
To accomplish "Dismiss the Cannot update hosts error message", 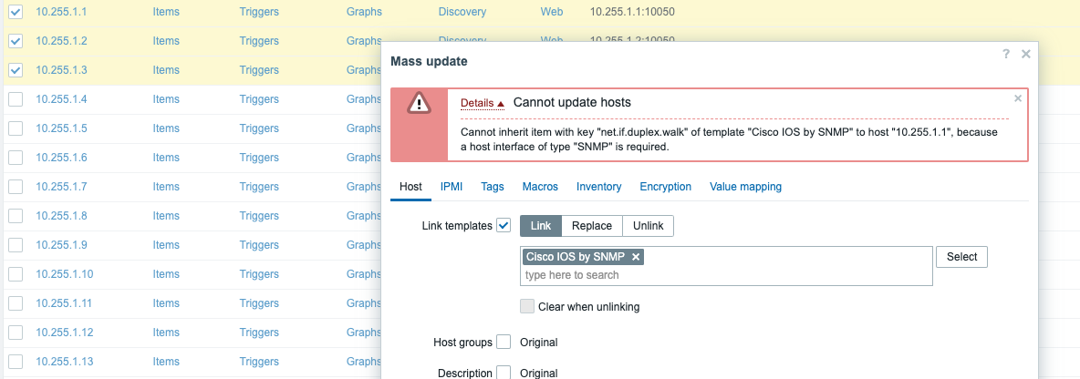I will (x=1018, y=98).
